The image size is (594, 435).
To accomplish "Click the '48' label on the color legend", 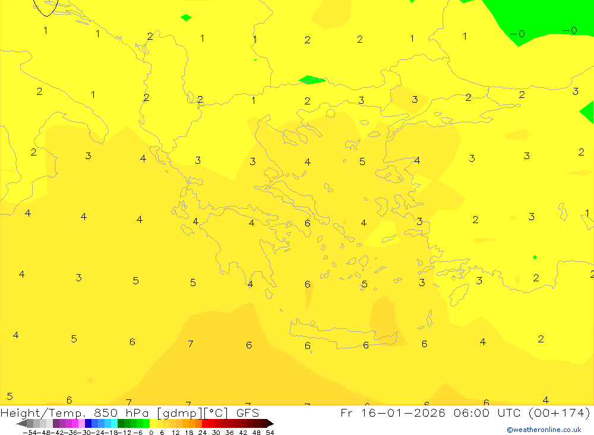I will pyautogui.click(x=257, y=433).
